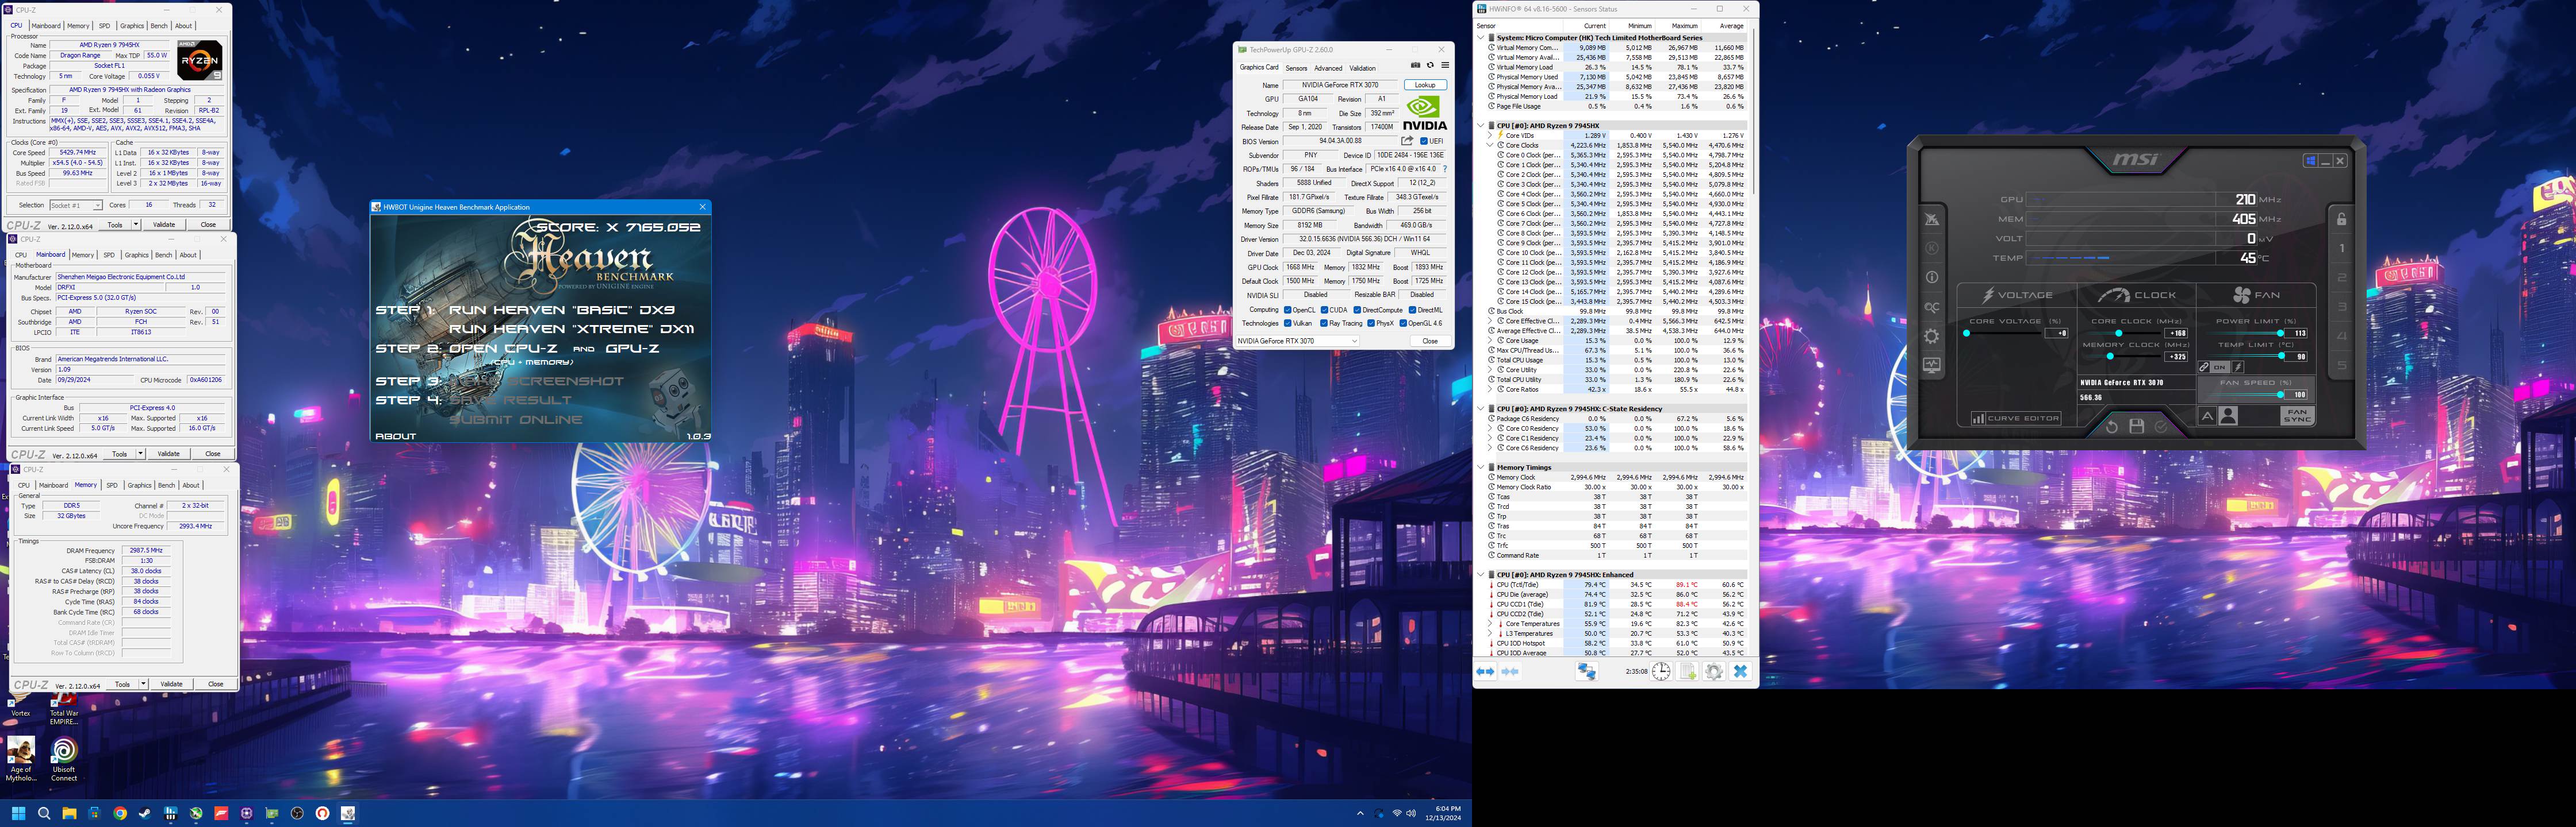Open MSI Afterburner settings gear icon
Screen dimensions: 2576x827
click(1932, 337)
